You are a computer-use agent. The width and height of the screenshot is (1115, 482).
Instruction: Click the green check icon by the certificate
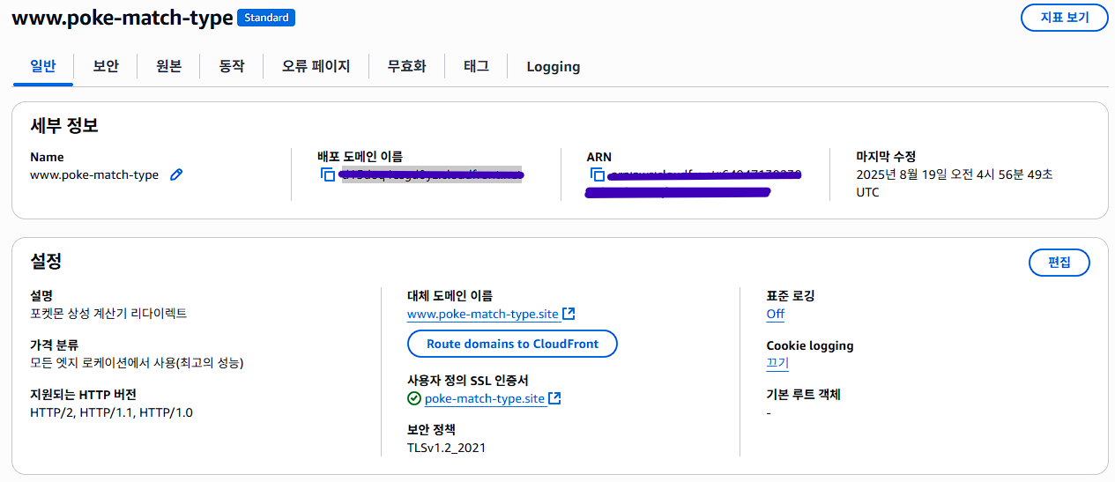[414, 398]
